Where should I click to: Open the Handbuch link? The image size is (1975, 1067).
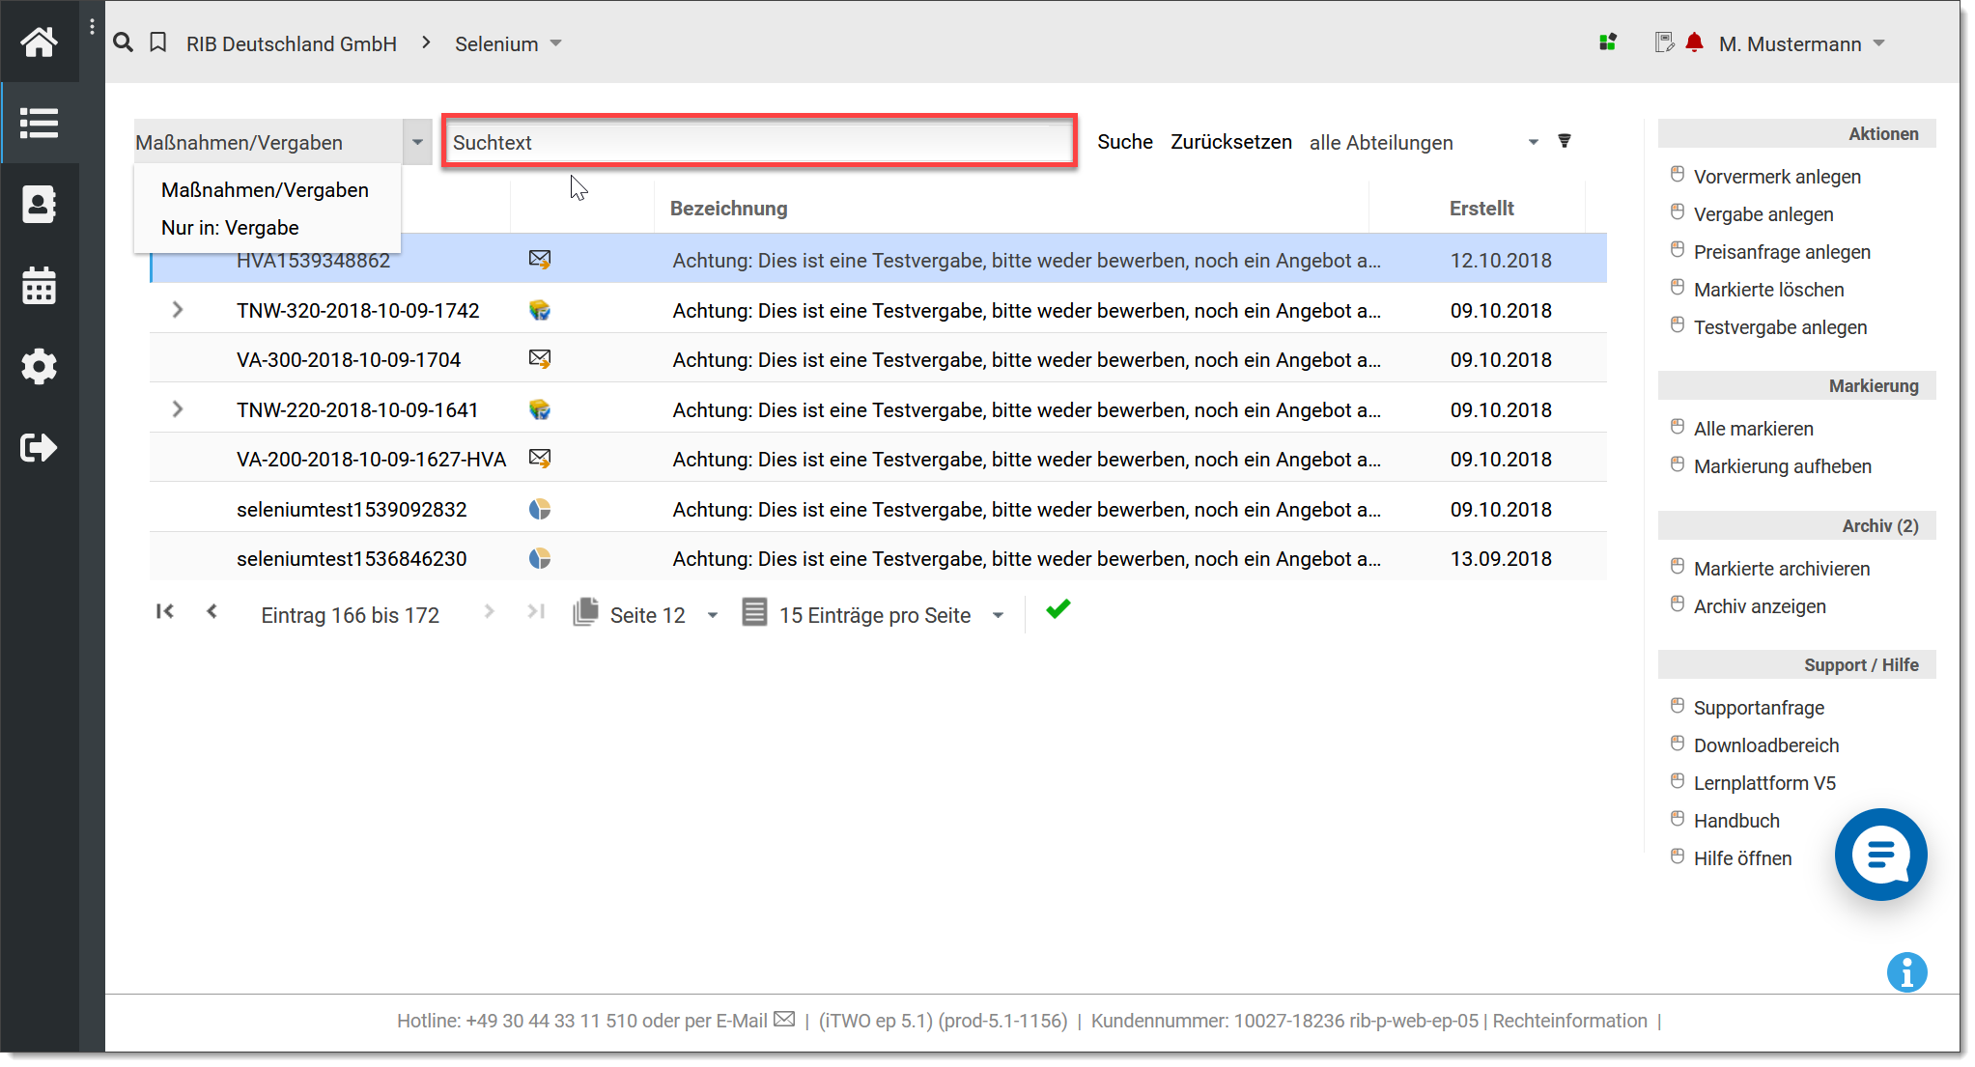1736,821
